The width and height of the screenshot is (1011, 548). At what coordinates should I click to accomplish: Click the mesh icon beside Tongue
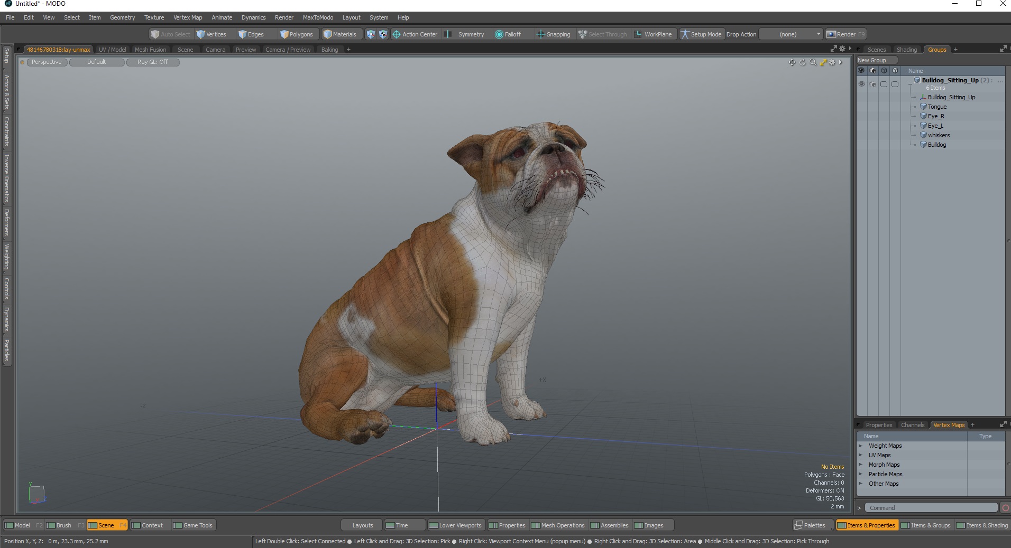click(923, 107)
